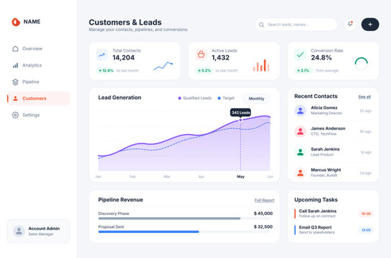Open Account Admin profile card

tap(39, 231)
